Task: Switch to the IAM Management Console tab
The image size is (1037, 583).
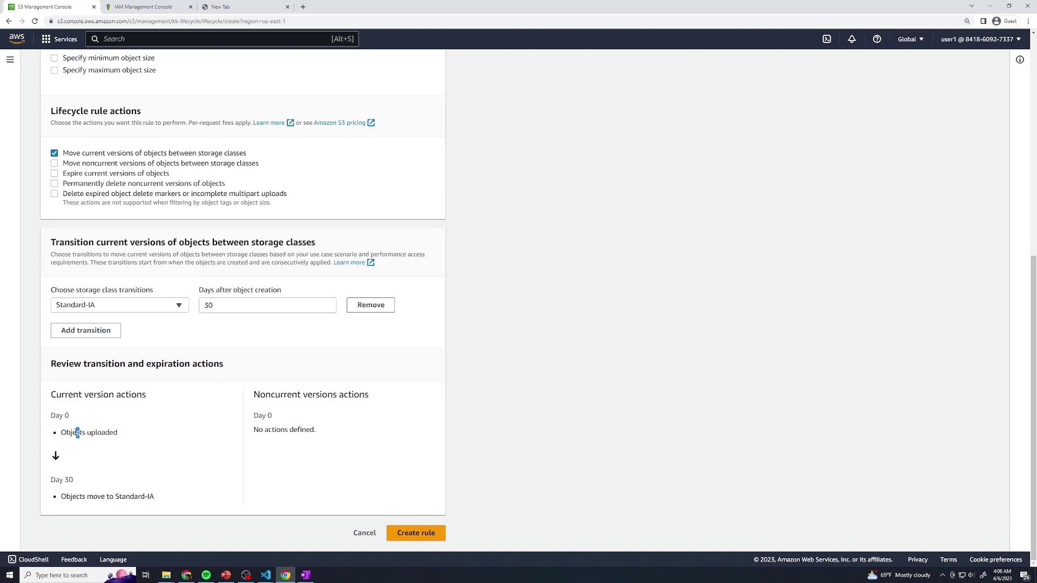Action: point(143,7)
